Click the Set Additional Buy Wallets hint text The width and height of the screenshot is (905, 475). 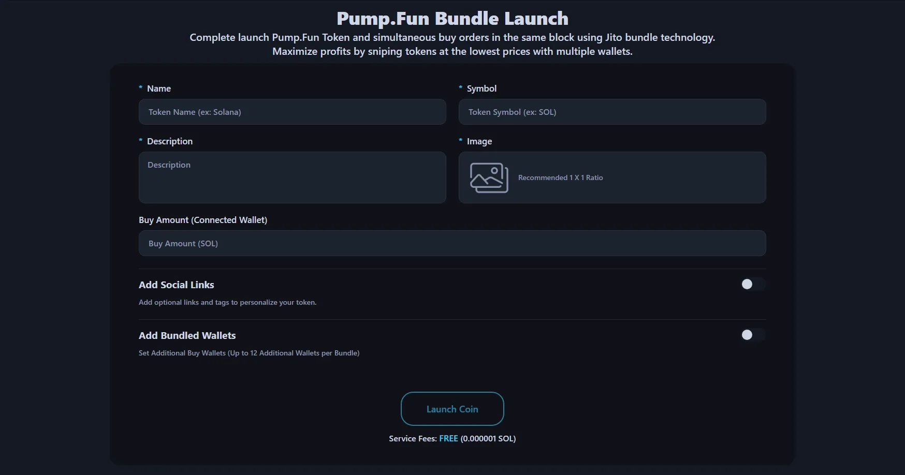click(249, 353)
